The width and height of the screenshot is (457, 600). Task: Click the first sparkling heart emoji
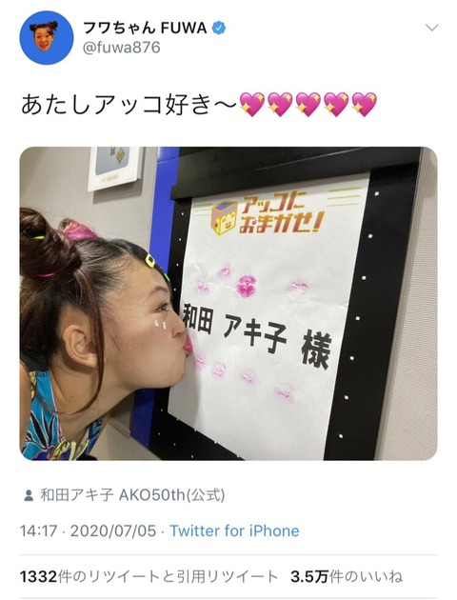pyautogui.click(x=252, y=105)
